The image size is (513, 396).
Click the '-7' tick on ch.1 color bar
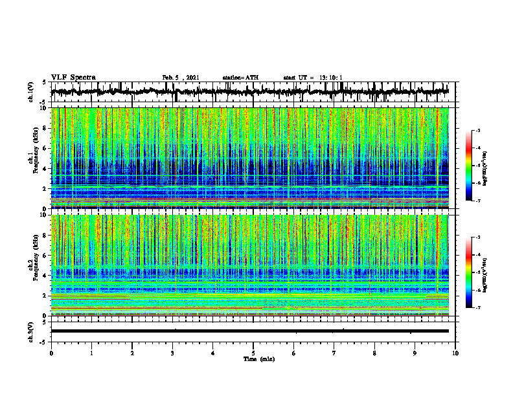478,201
